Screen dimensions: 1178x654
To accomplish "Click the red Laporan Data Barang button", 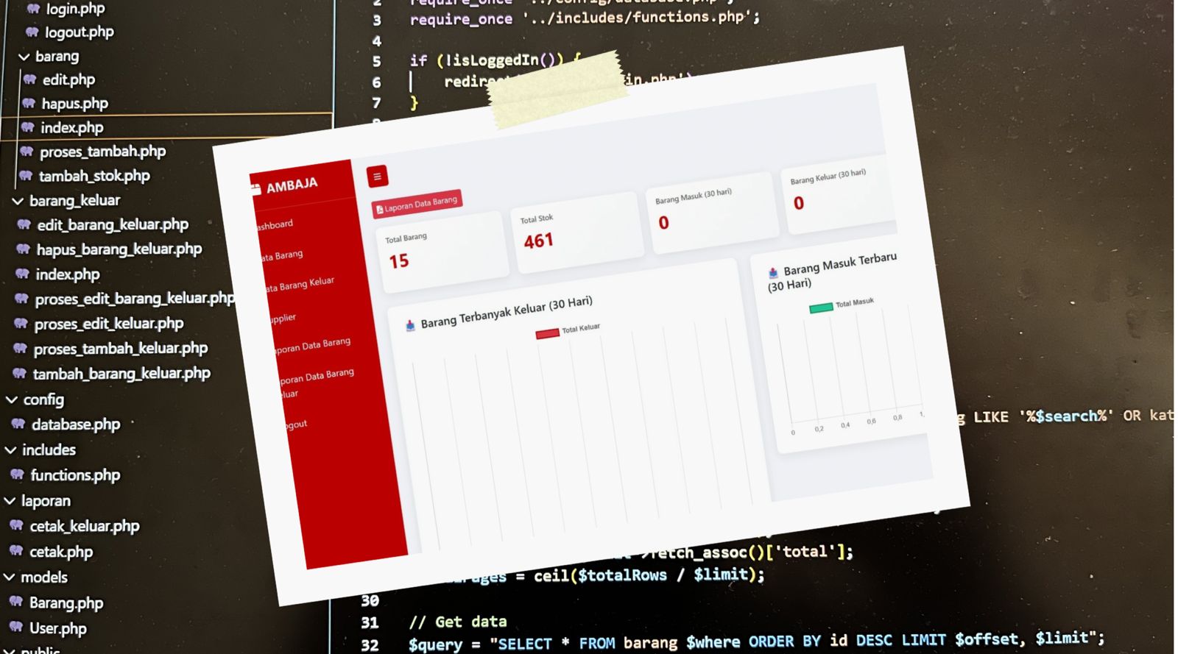I will click(417, 204).
